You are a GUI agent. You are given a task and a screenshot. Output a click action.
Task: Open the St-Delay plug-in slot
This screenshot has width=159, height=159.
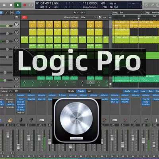(21, 110)
